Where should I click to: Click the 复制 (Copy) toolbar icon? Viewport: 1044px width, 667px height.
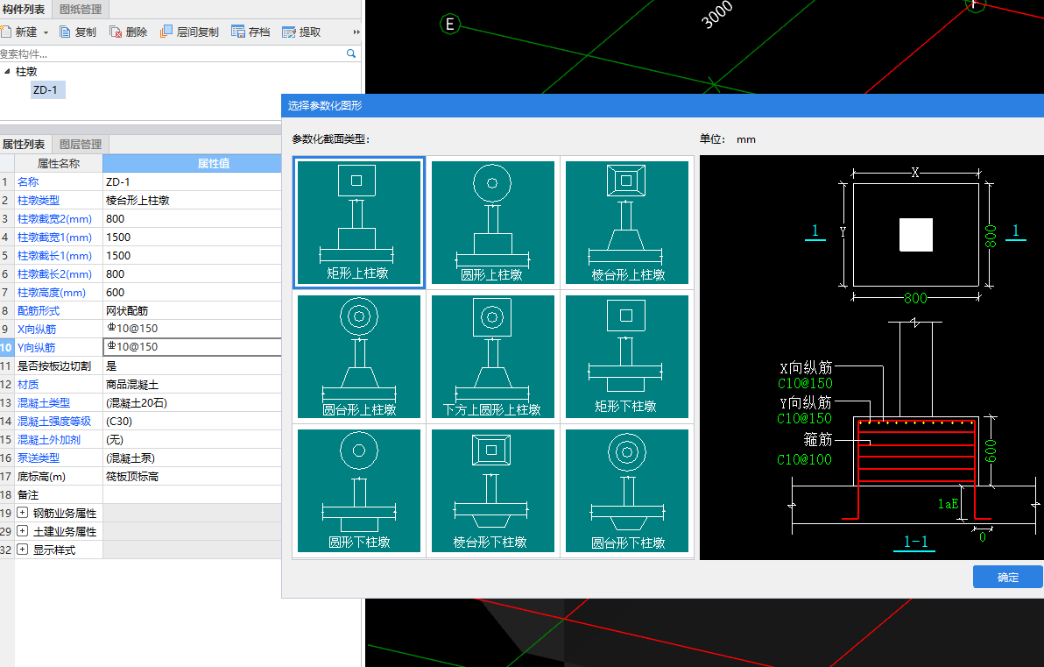click(65, 32)
